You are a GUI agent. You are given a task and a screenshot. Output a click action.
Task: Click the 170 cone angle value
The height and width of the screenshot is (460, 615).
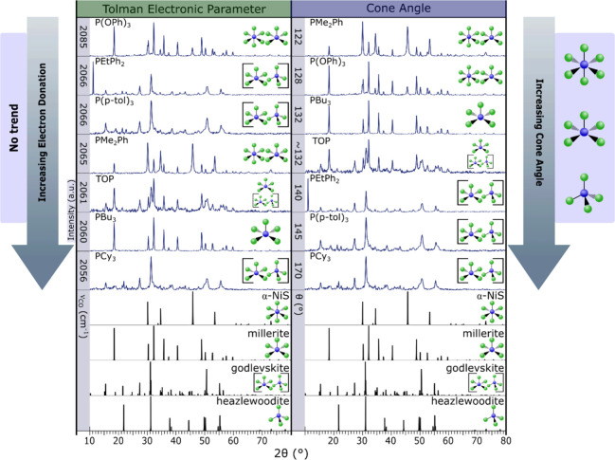[298, 270]
